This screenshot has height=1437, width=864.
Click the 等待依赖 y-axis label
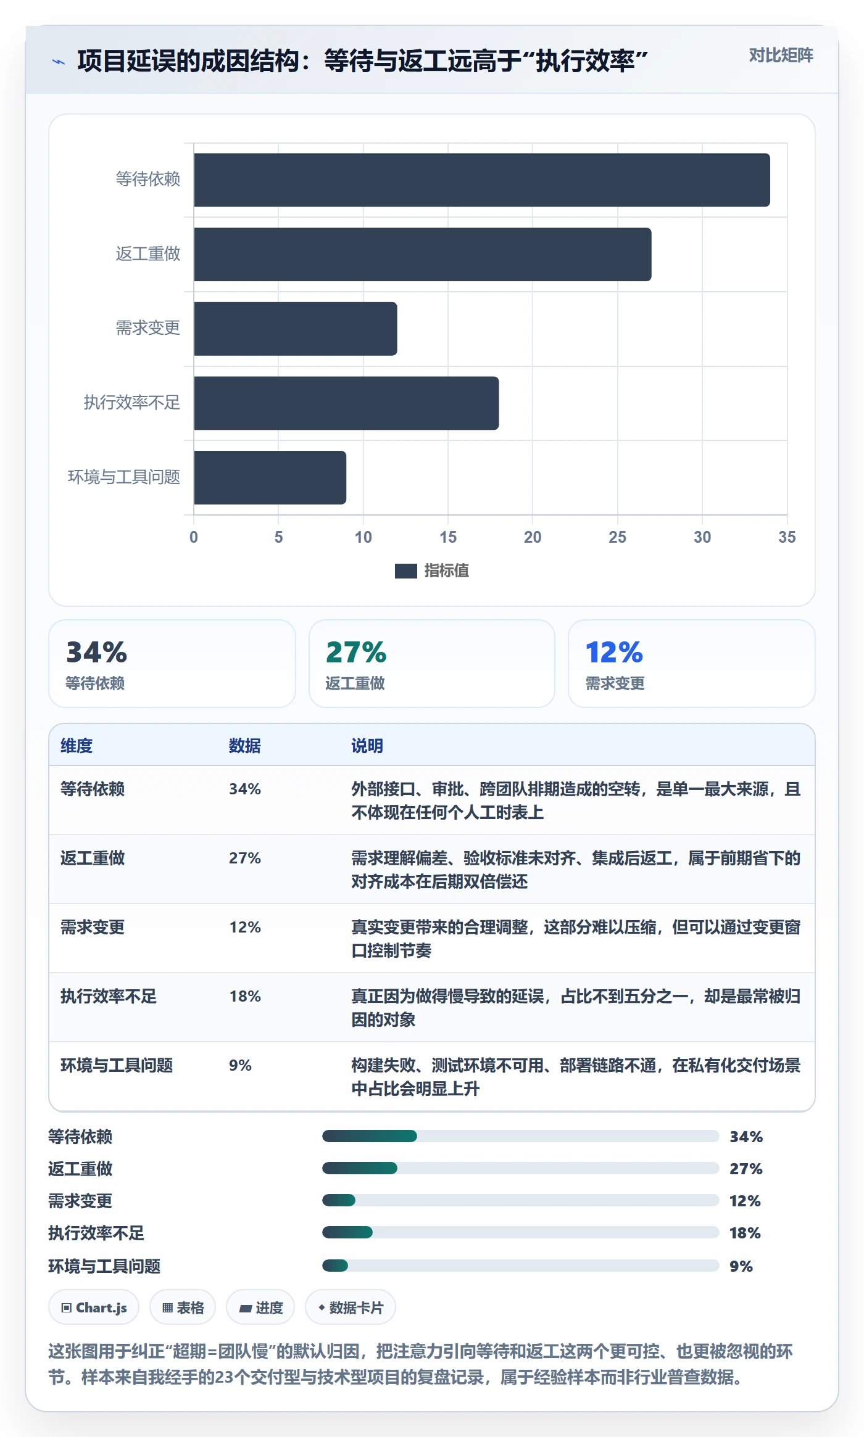[x=148, y=179]
